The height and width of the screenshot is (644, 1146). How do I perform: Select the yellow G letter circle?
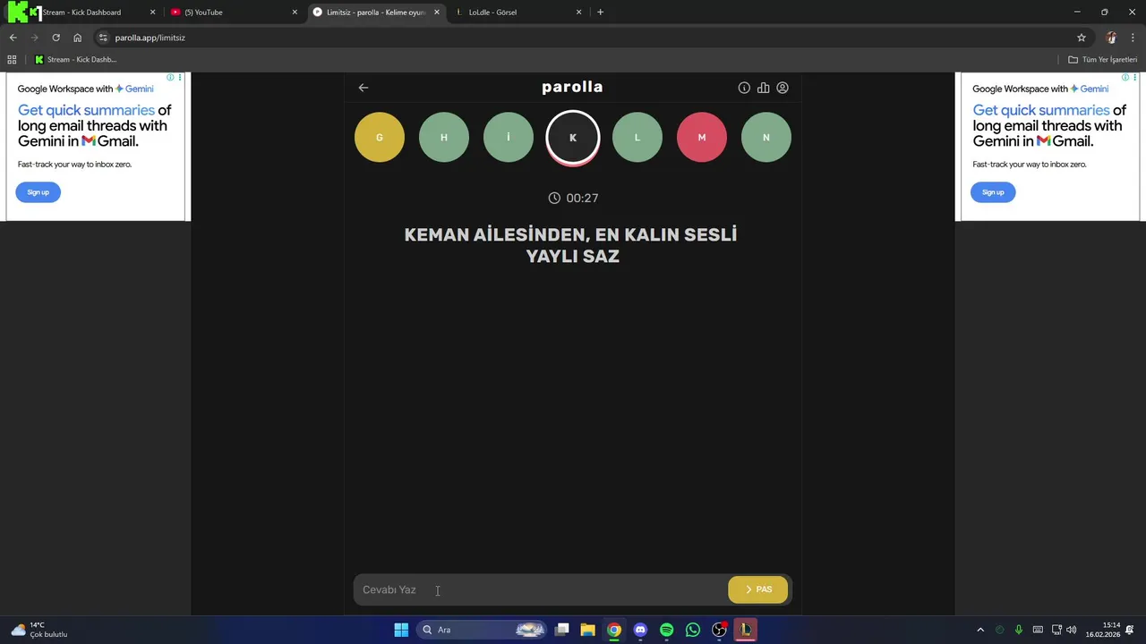(x=380, y=137)
